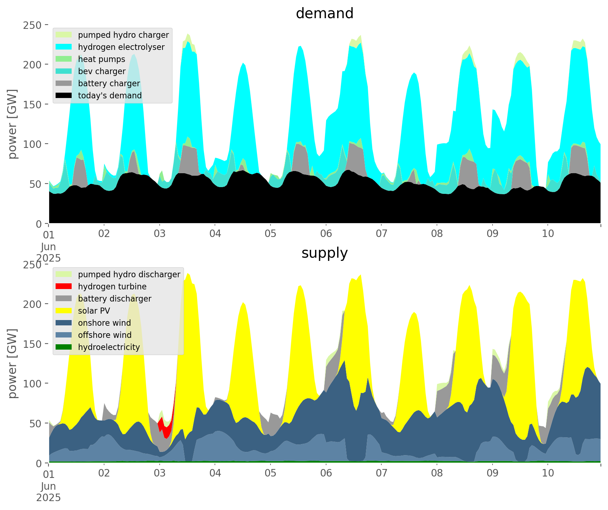Viewport: 608px width, 510px height.
Task: Click date tick 02 on demand chart
Action: tap(104, 234)
